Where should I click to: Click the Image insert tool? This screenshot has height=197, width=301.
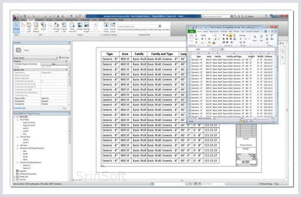[x=80, y=26]
